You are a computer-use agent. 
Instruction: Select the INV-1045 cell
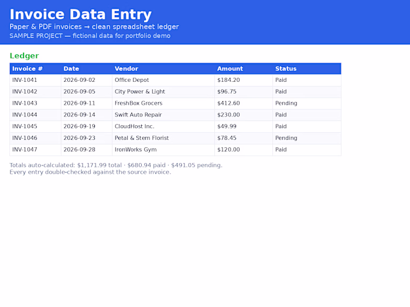click(x=35, y=127)
